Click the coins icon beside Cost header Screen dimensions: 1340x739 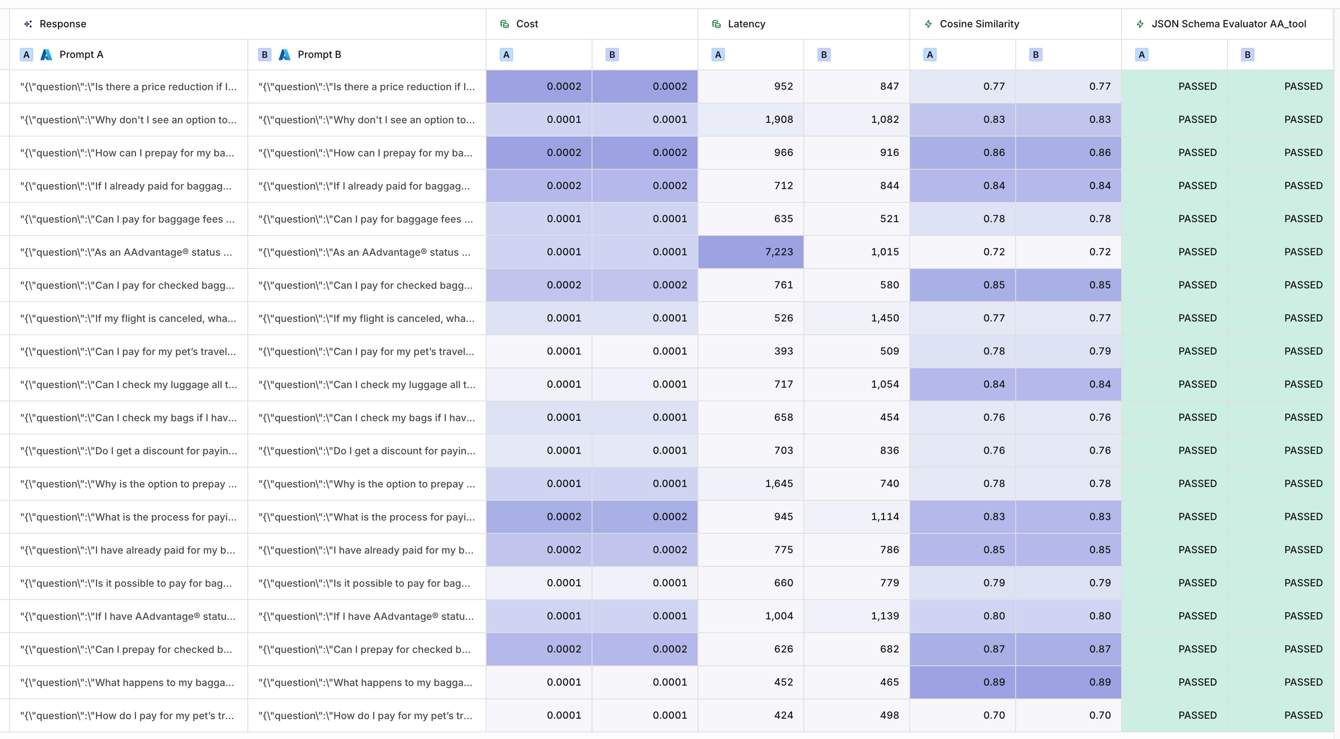504,24
